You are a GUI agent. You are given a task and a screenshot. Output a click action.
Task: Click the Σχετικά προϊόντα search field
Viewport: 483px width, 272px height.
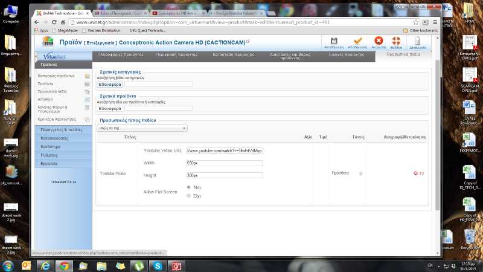(x=159, y=109)
